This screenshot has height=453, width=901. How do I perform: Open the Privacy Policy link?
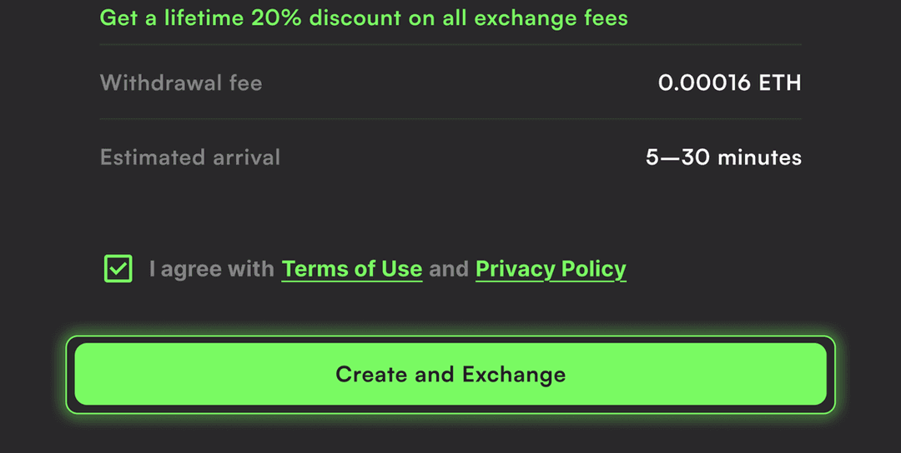point(551,269)
